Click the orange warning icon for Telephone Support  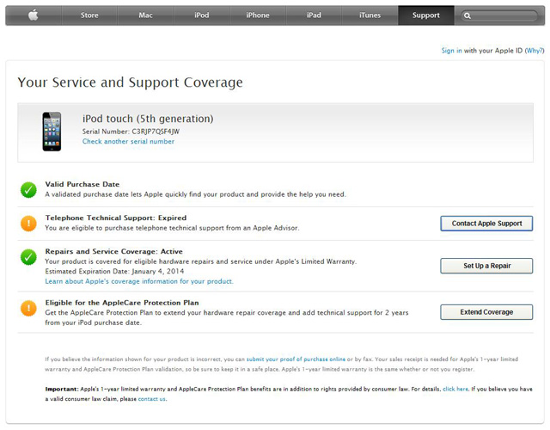click(x=28, y=224)
